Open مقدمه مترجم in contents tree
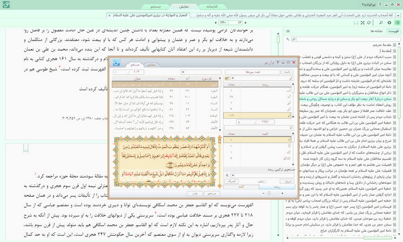The image size is (403, 242). pyautogui.click(x=382, y=45)
